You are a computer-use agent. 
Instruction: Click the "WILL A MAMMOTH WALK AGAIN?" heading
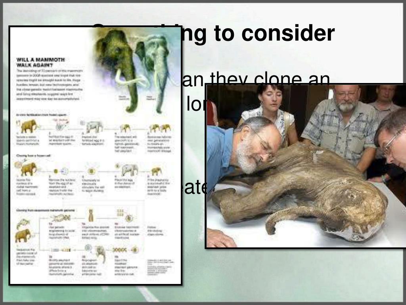(x=40, y=62)
